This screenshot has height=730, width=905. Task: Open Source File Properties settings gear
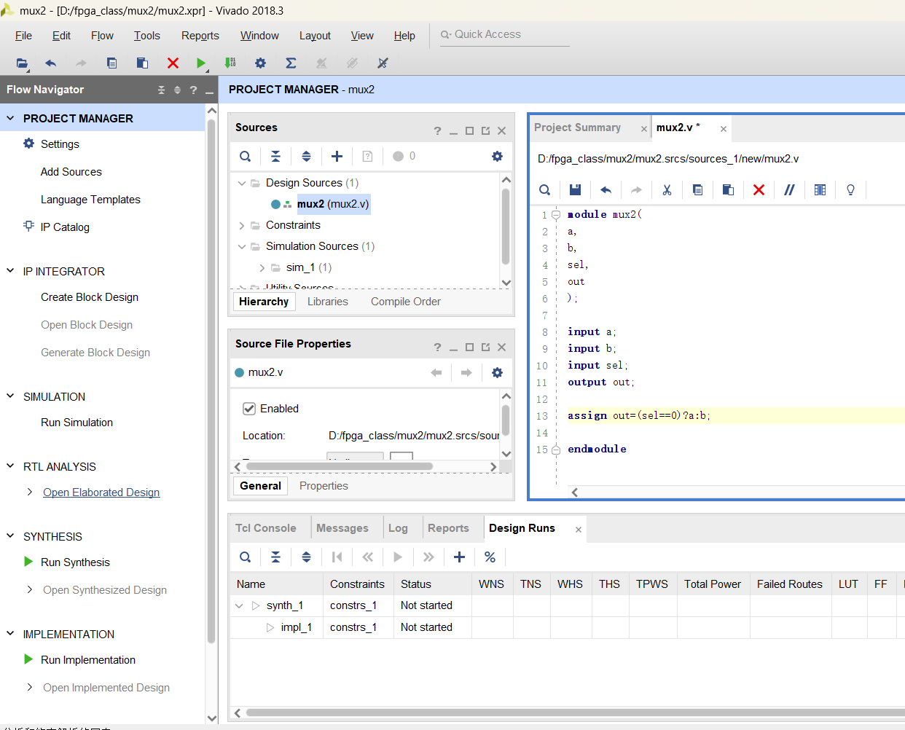tap(497, 372)
